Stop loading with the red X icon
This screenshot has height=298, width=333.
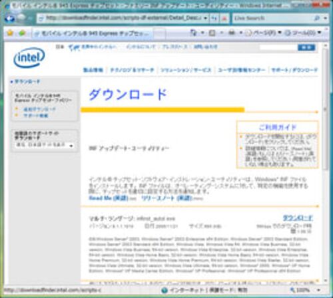click(224, 19)
